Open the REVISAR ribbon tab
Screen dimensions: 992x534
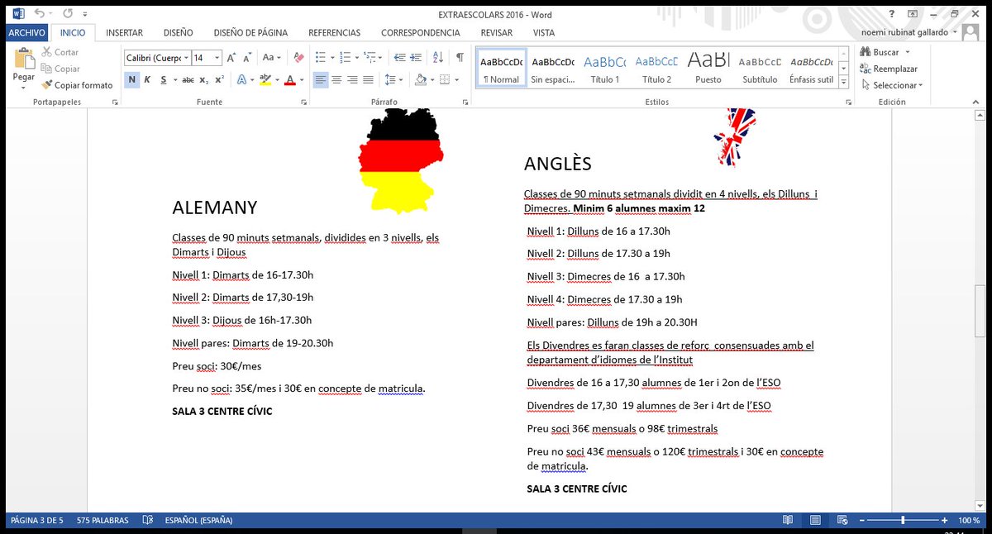(497, 33)
